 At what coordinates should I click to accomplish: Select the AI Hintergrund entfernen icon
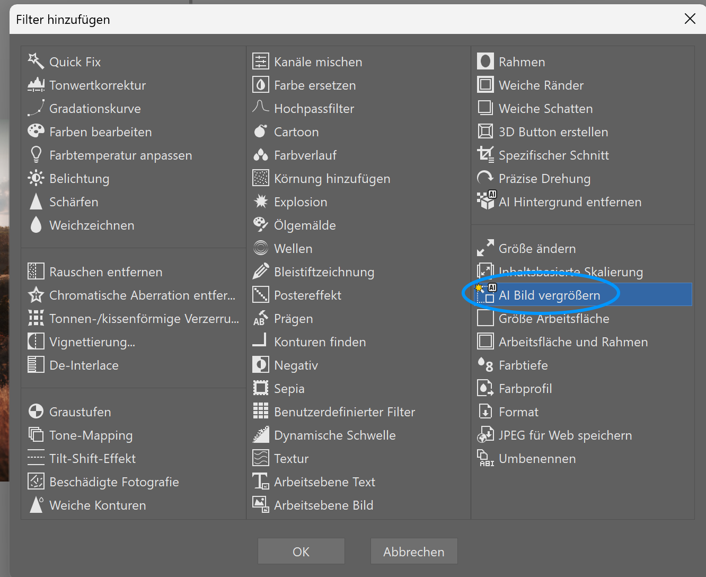click(486, 202)
